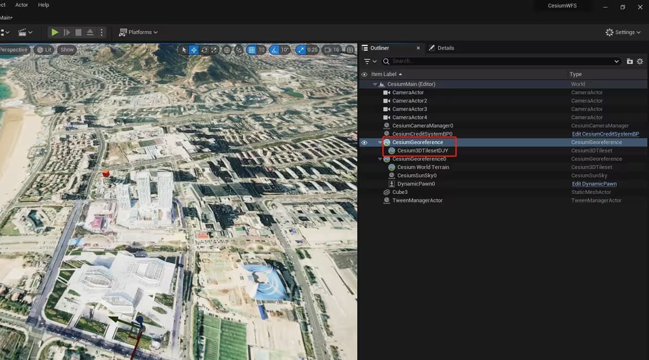Click the Edit CesiumCreditSystemBP link
Image resolution: width=649 pixels, height=360 pixels.
pos(605,134)
